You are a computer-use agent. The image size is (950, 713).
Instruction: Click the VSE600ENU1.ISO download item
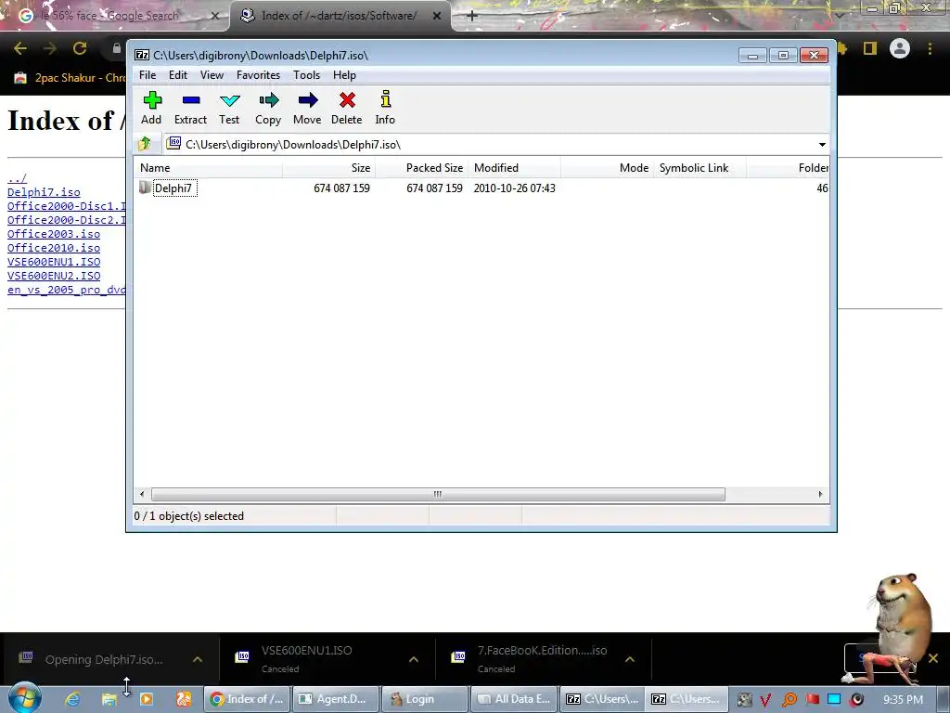pyautogui.click(x=327, y=659)
